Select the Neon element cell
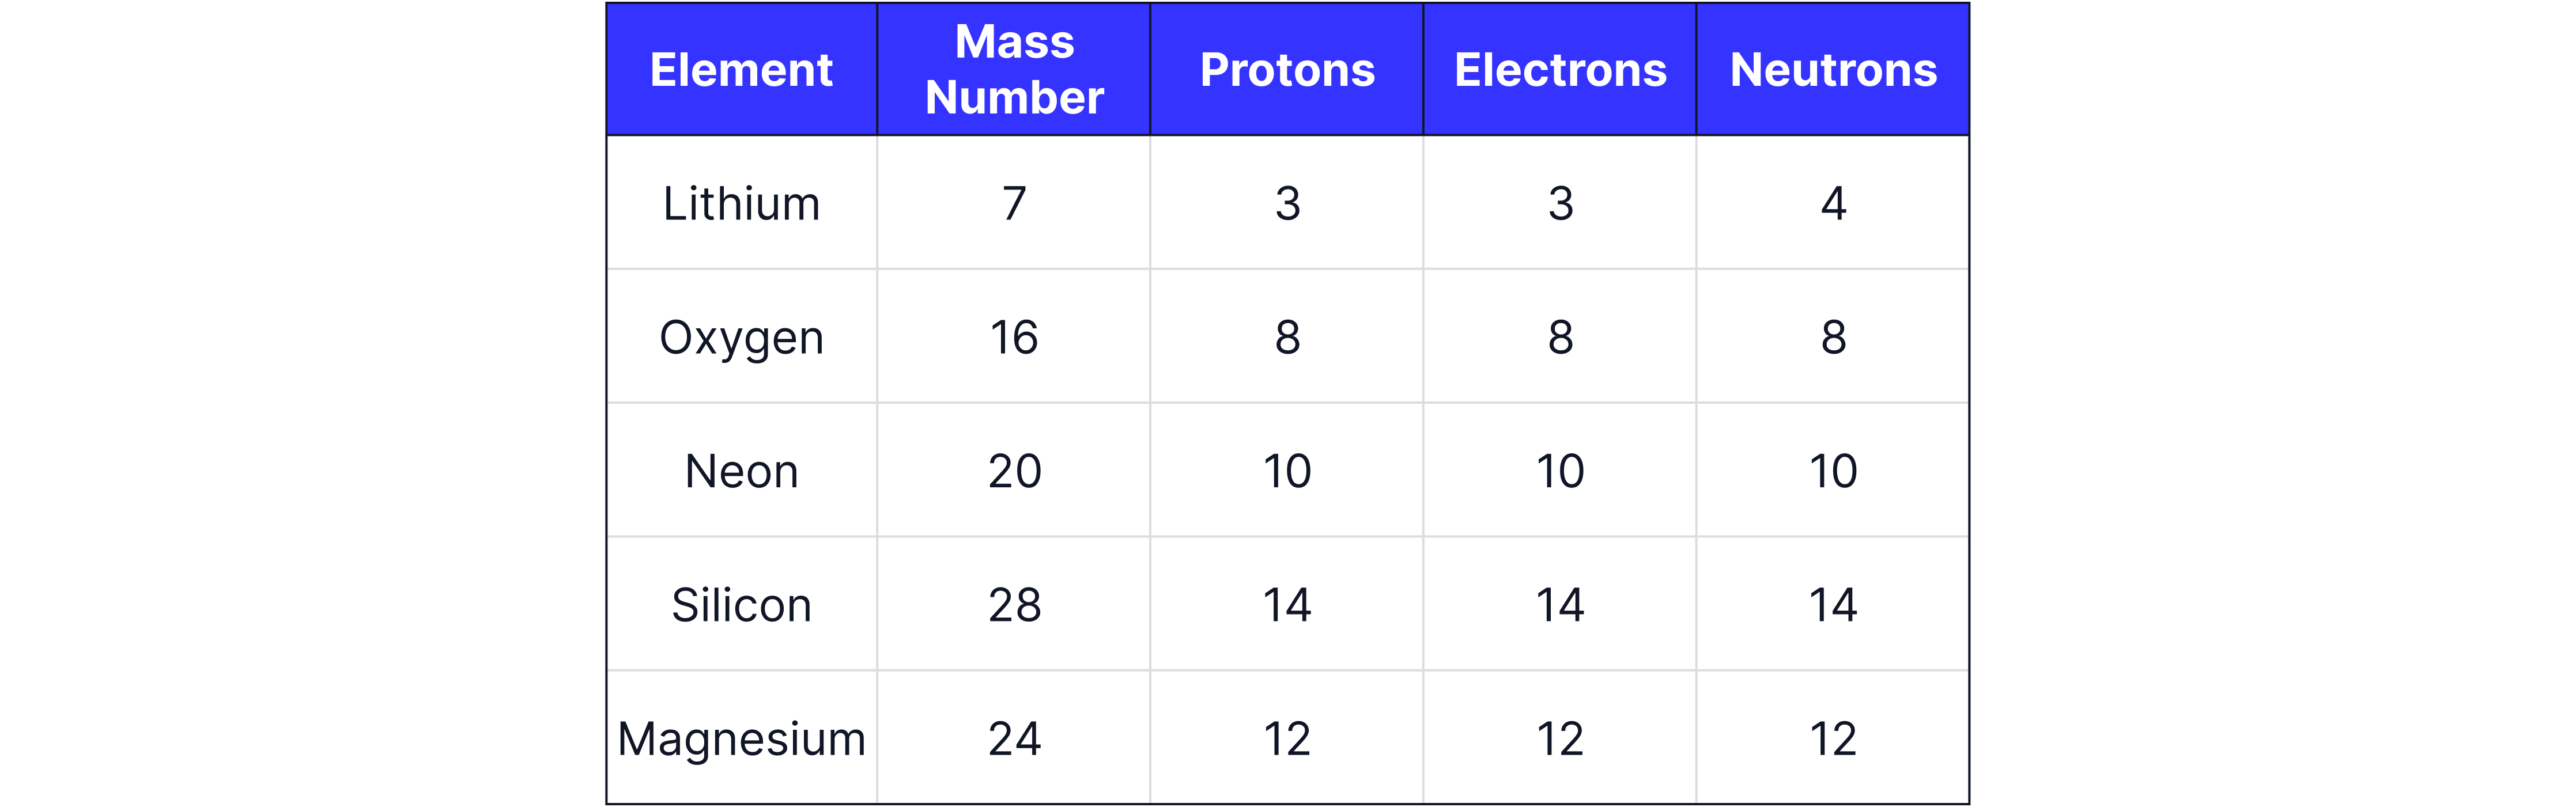This screenshot has height=807, width=2576. pos(741,471)
